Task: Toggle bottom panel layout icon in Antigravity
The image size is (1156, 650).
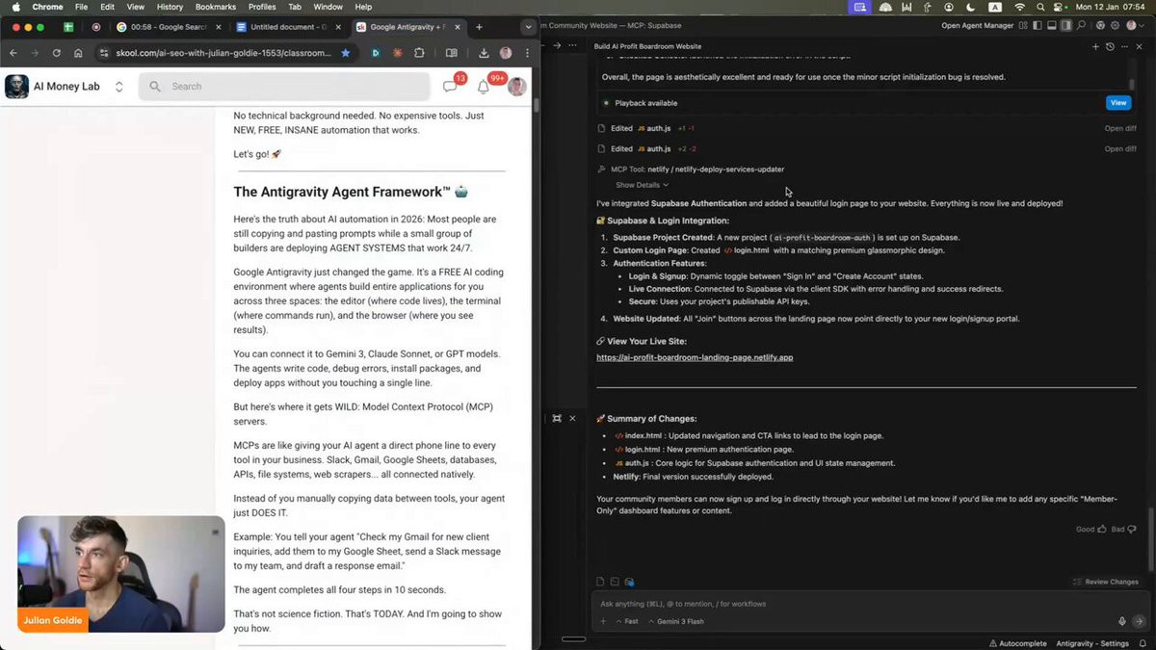Action: point(1052,26)
